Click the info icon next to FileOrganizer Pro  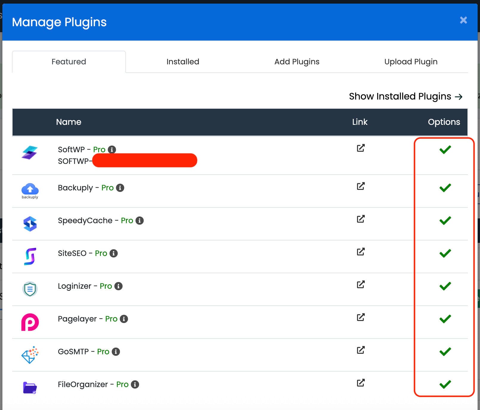[x=135, y=384]
